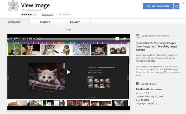This screenshot has width=186, height=114.
Task: Open the share icon button
Action: click(x=176, y=6)
